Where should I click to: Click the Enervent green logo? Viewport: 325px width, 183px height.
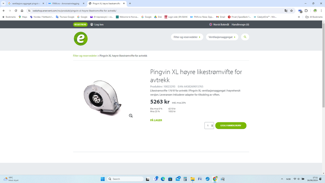(x=81, y=39)
